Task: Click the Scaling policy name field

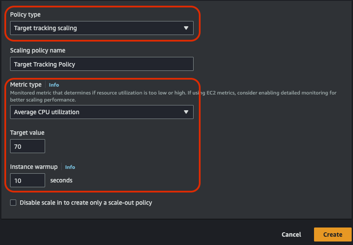Action: (x=102, y=64)
